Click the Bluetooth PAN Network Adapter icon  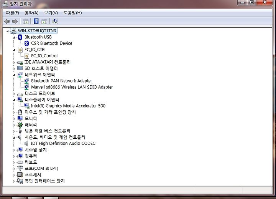pyautogui.click(x=26, y=81)
